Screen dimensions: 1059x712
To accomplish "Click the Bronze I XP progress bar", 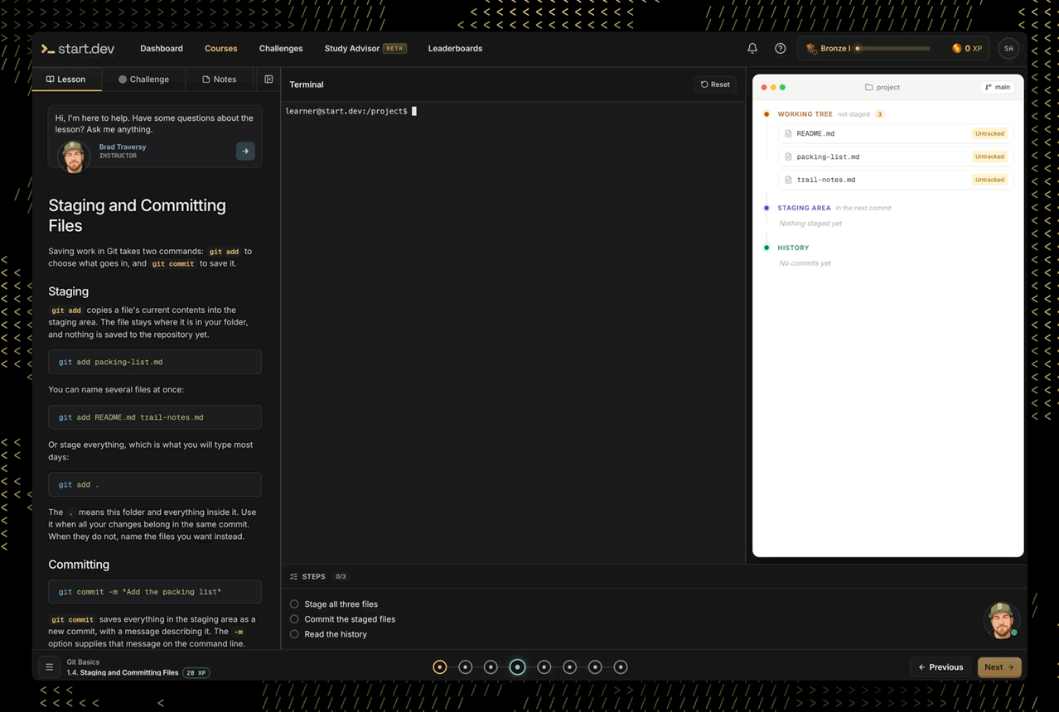I will pyautogui.click(x=892, y=48).
